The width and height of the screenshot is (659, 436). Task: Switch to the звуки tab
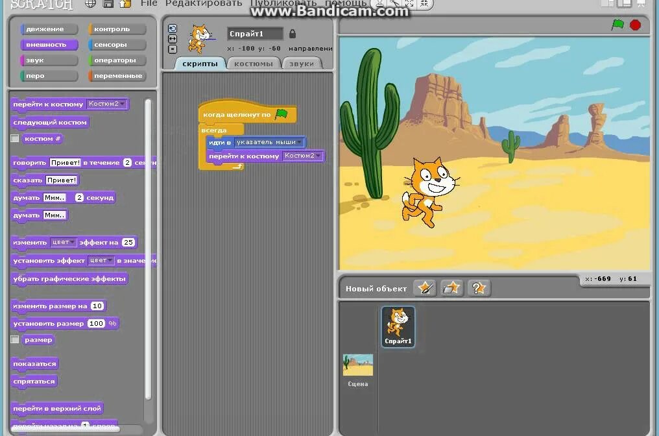pos(302,64)
